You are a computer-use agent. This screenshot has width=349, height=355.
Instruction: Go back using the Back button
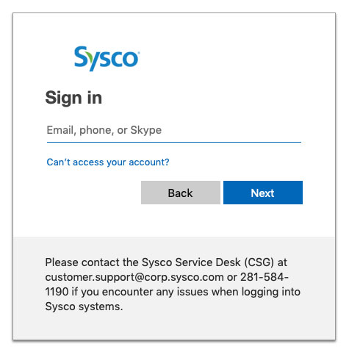point(181,193)
